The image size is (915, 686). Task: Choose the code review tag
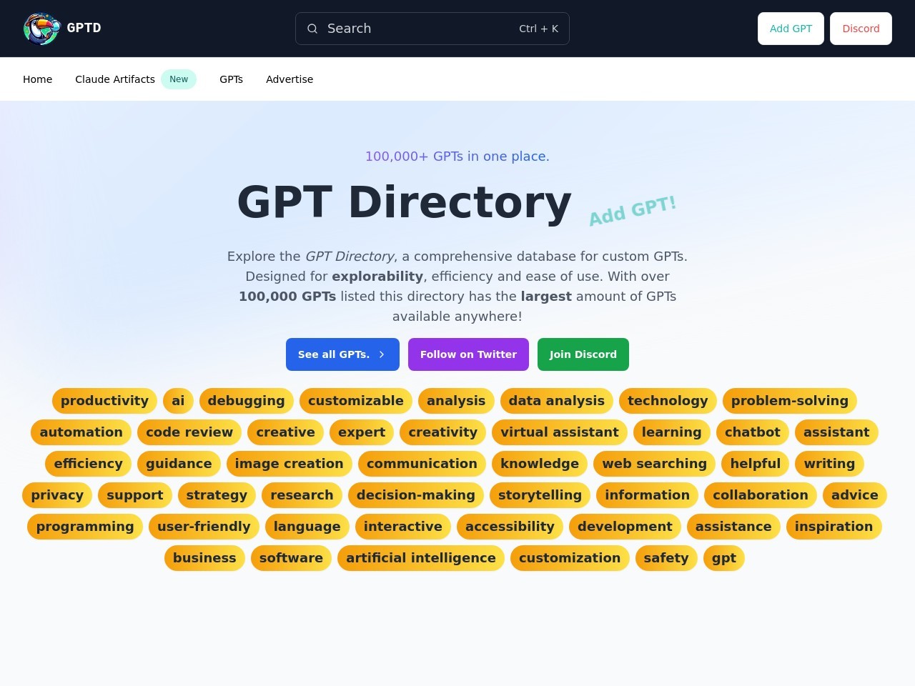189,432
